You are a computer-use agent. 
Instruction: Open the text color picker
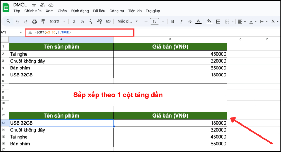198,21
